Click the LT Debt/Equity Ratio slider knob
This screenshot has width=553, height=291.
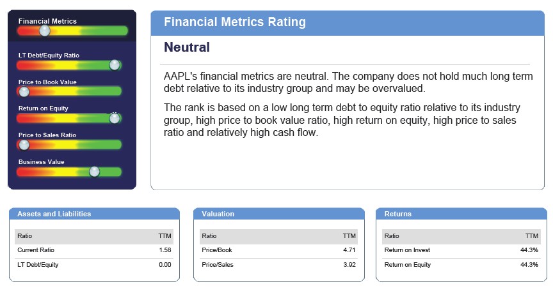tap(115, 64)
